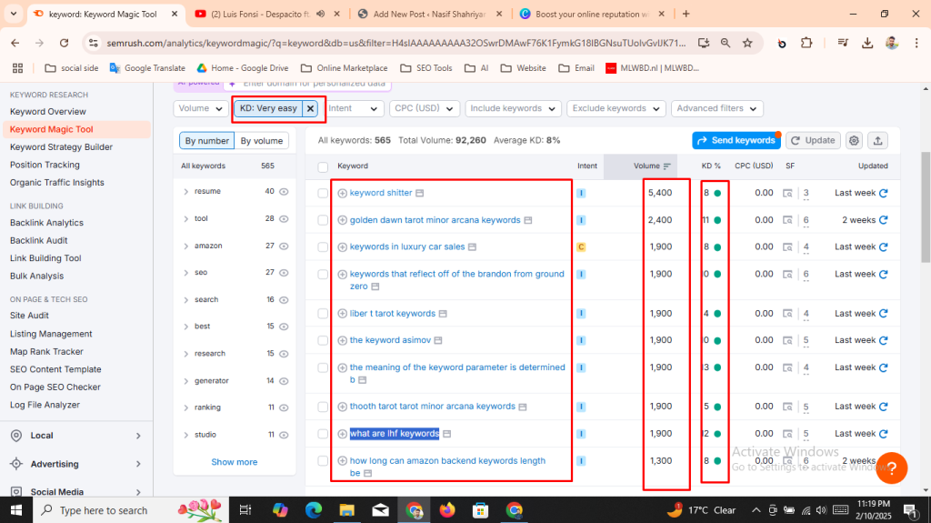Viewport: 931px width, 523px height.
Task: Click the export upload icon
Action: tap(877, 140)
